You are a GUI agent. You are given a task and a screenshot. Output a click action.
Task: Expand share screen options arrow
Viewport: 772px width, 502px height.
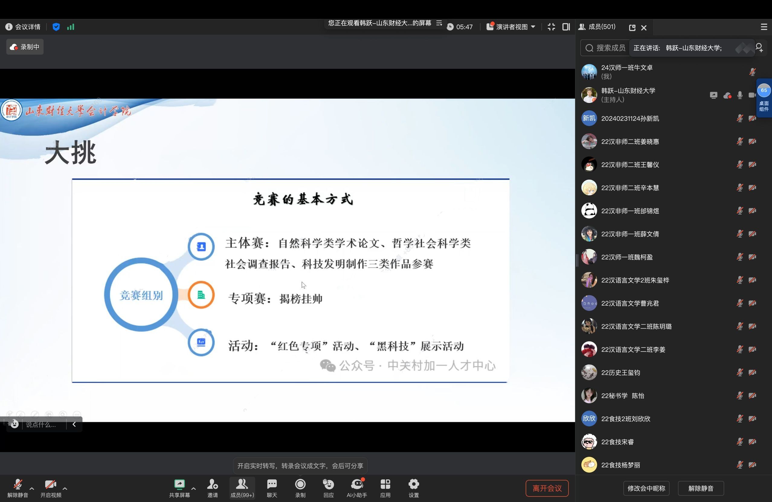pyautogui.click(x=194, y=488)
